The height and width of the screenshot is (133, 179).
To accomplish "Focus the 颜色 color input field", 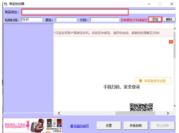I will 66,20.
